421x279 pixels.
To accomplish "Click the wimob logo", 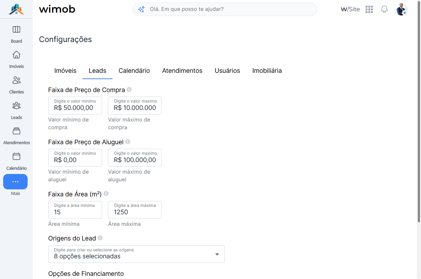I will point(57,9).
